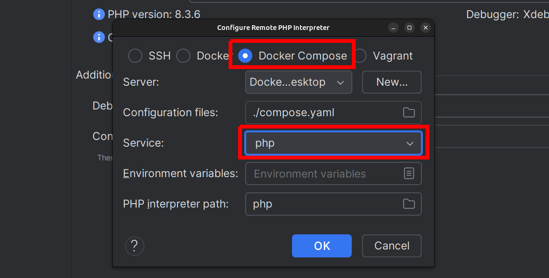Click the Environment variables input field
Viewport: 549px width, 278px height.
click(324, 173)
